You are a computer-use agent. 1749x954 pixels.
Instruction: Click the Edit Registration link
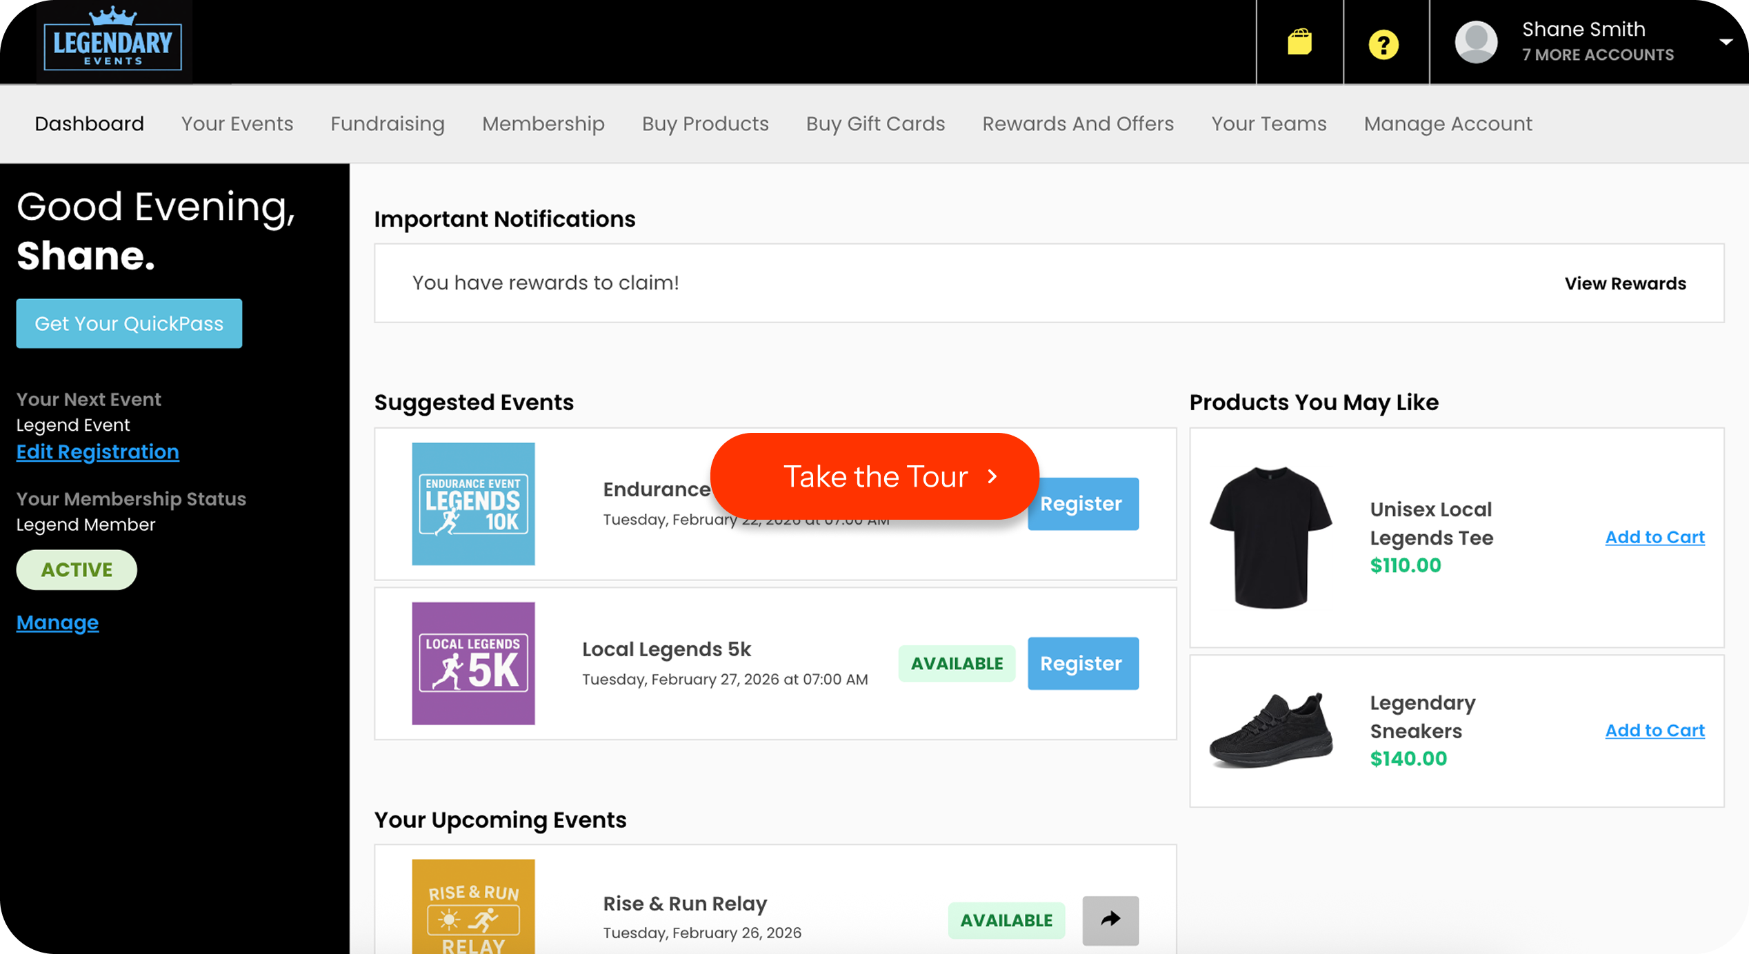[98, 452]
